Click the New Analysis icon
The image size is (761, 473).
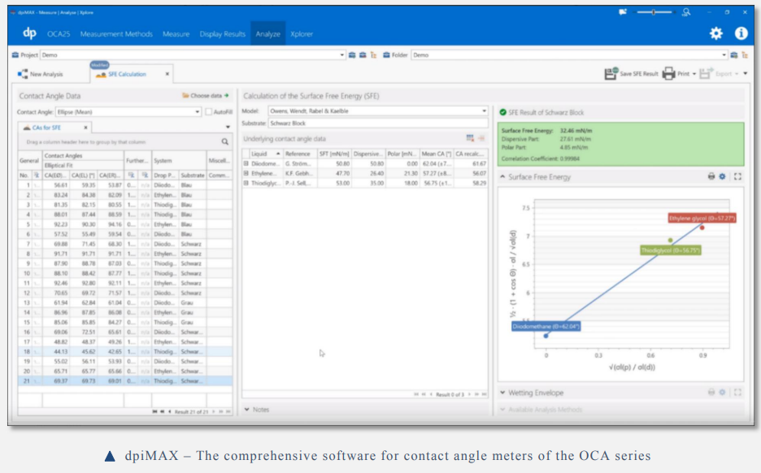(x=23, y=74)
